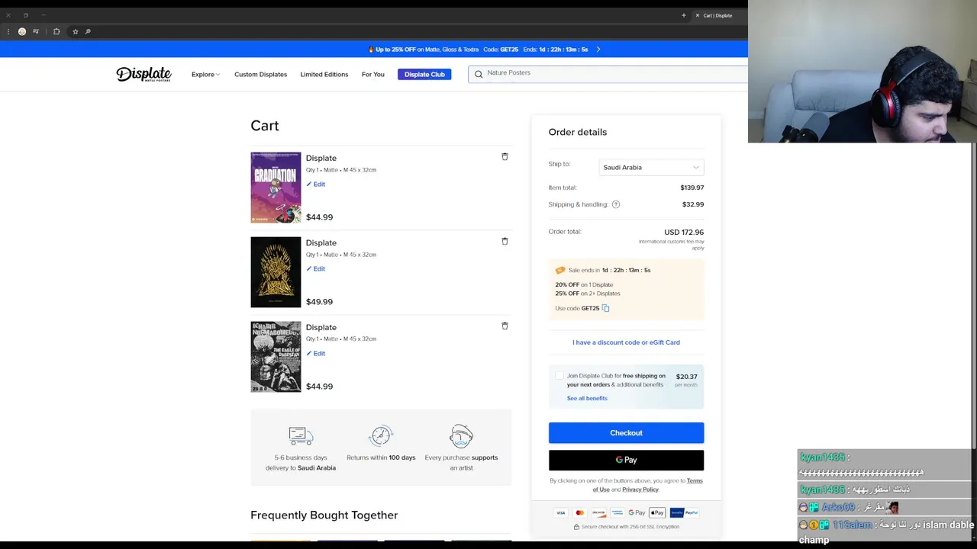This screenshot has width=977, height=549.
Task: Open the browser extensions puzzle icon
Action: (56, 31)
